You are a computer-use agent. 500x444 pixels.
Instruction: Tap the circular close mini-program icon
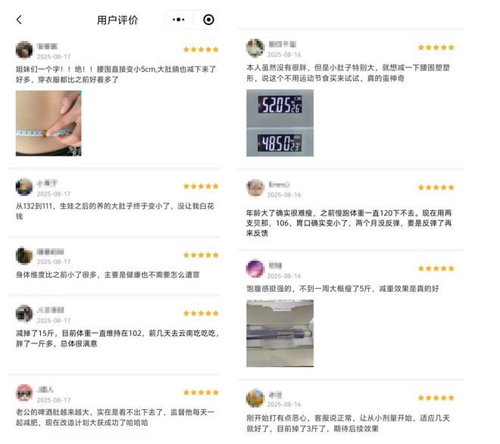(208, 20)
